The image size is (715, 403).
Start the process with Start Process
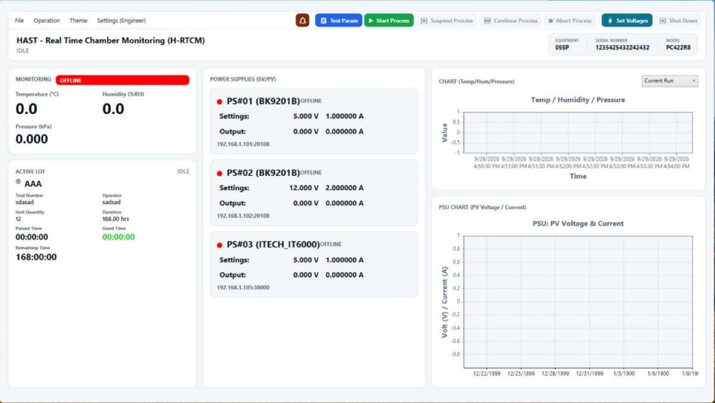tap(388, 20)
